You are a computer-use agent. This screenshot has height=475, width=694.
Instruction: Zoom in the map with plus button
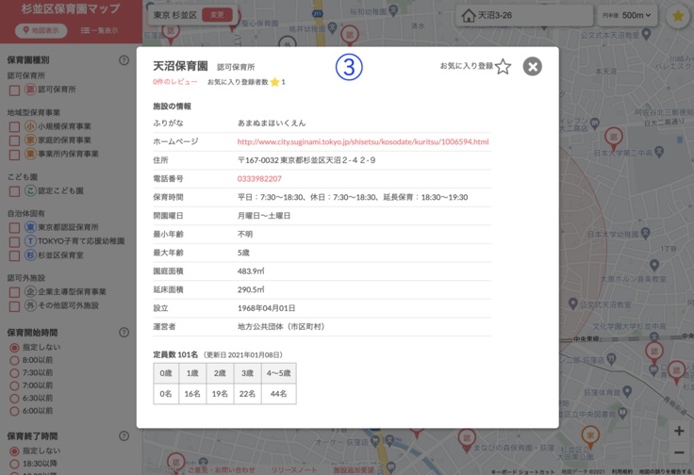click(x=678, y=432)
